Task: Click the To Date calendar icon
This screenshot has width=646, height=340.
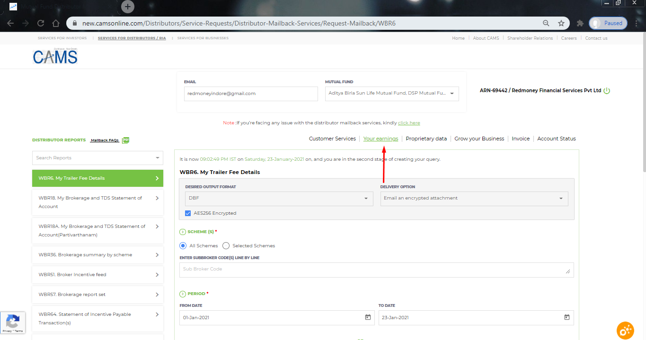Action: pyautogui.click(x=566, y=317)
